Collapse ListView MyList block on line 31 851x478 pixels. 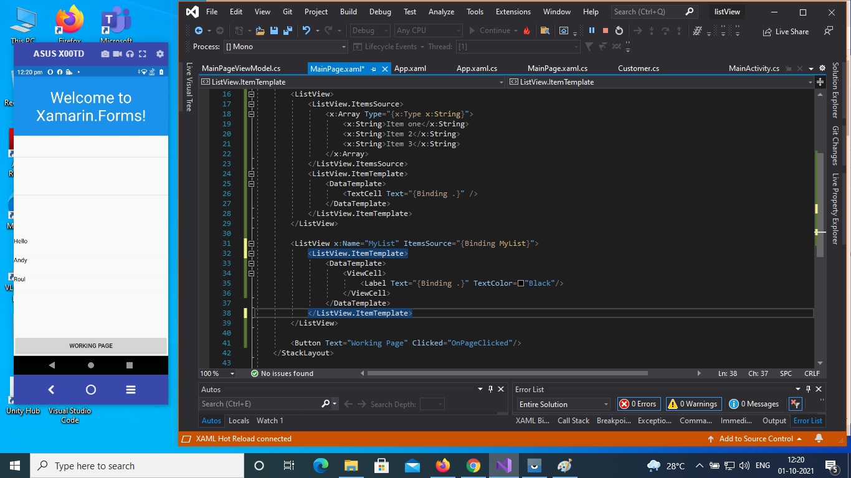252,243
